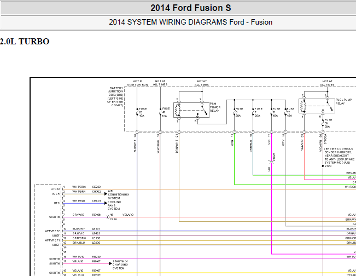Click the 'GRY/VIO' wire label on pin 7
Screen dimensions: 356x276
pyautogui.click(x=78, y=215)
